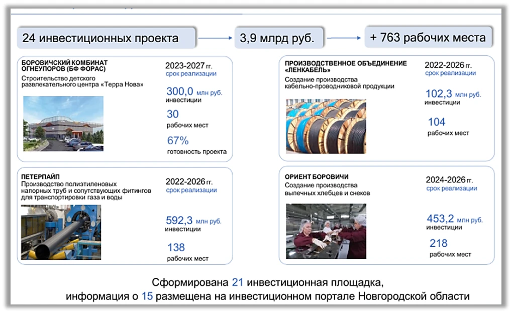Click 'срок реализации' in the Ленкабель card
The image size is (512, 313).
click(450, 73)
